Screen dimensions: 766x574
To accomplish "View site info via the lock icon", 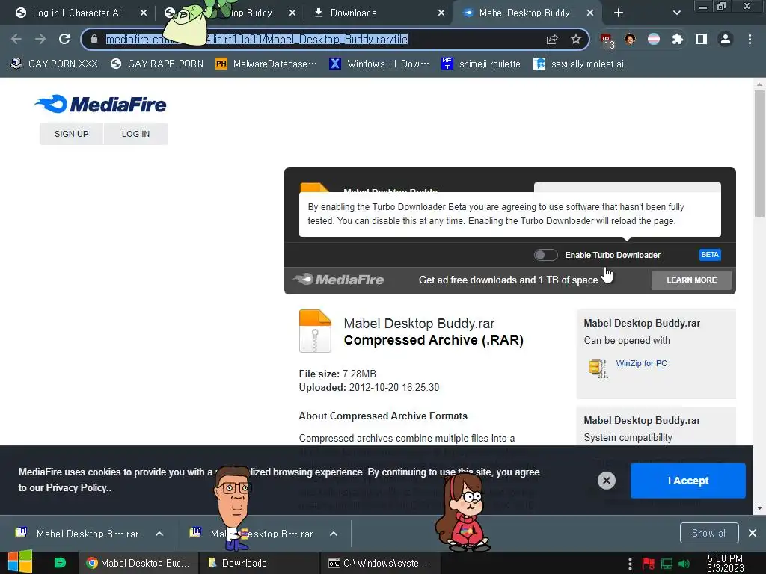I will [x=94, y=39].
